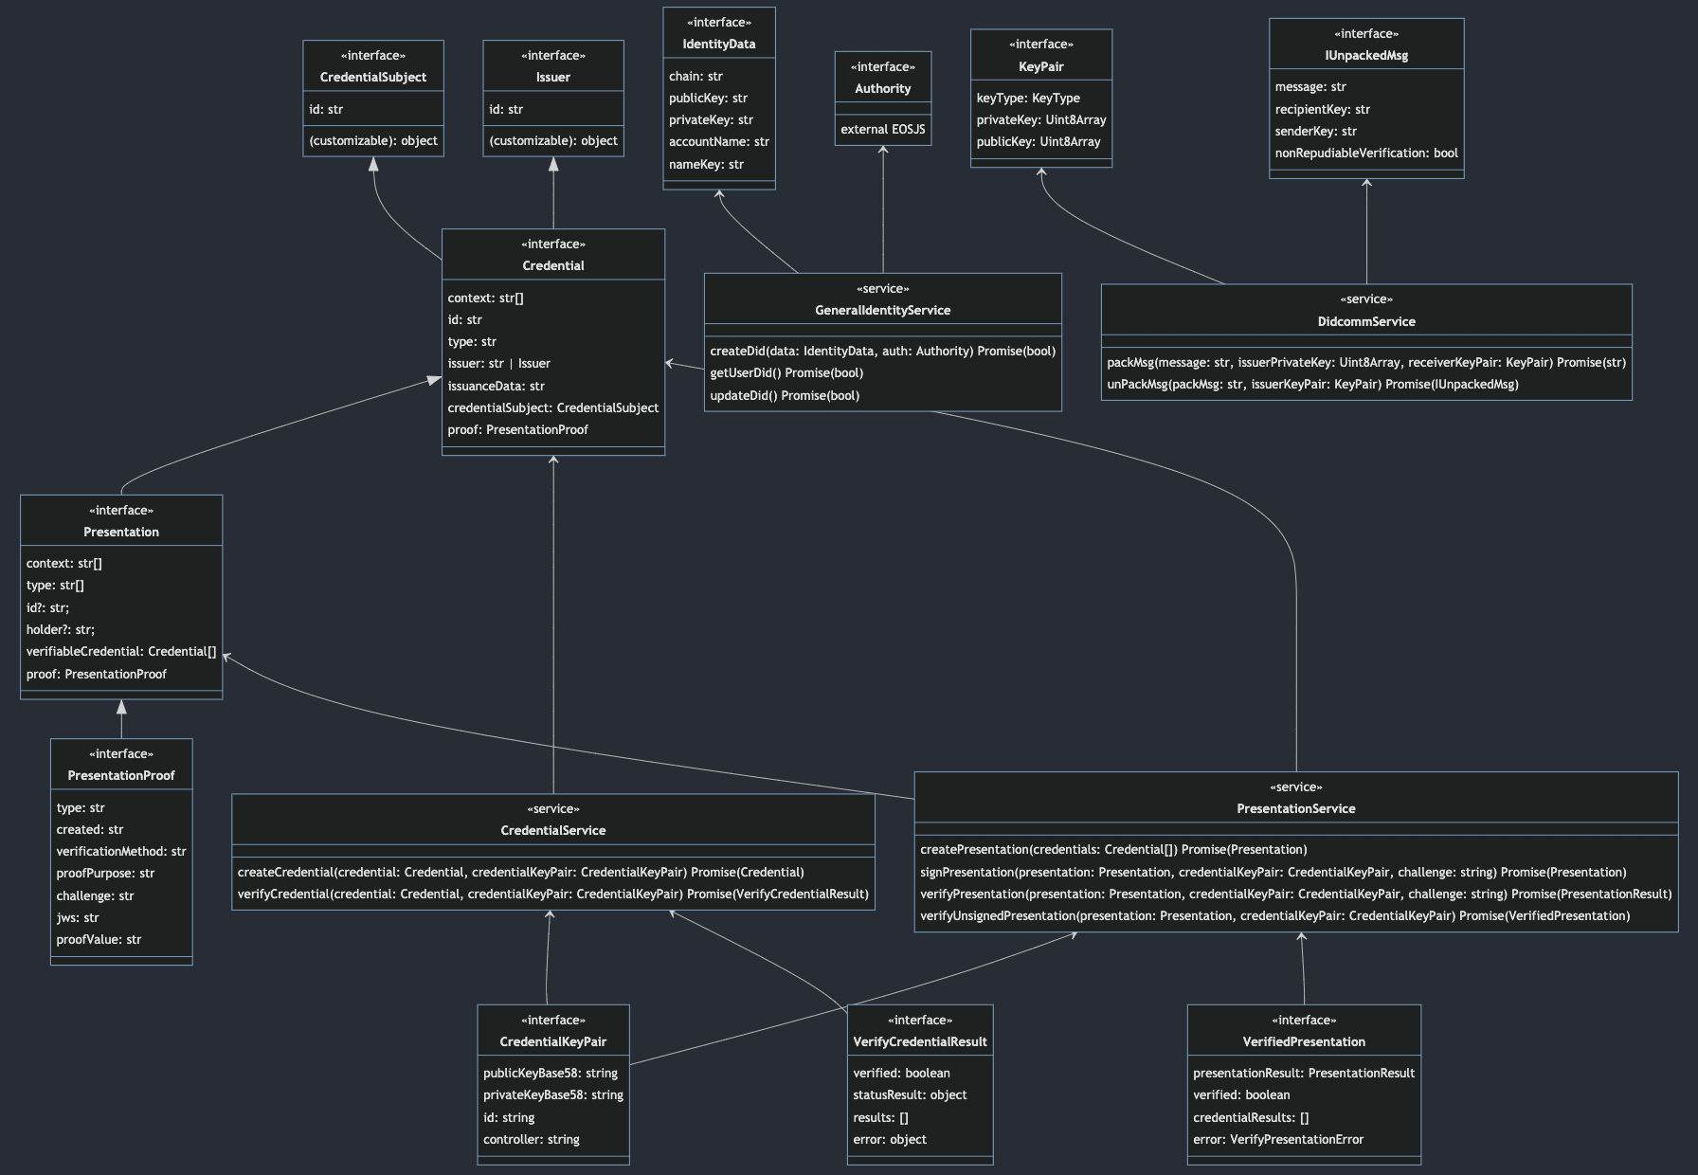
Task: Click 'issuanceData: str' in Credential
Action: (497, 387)
